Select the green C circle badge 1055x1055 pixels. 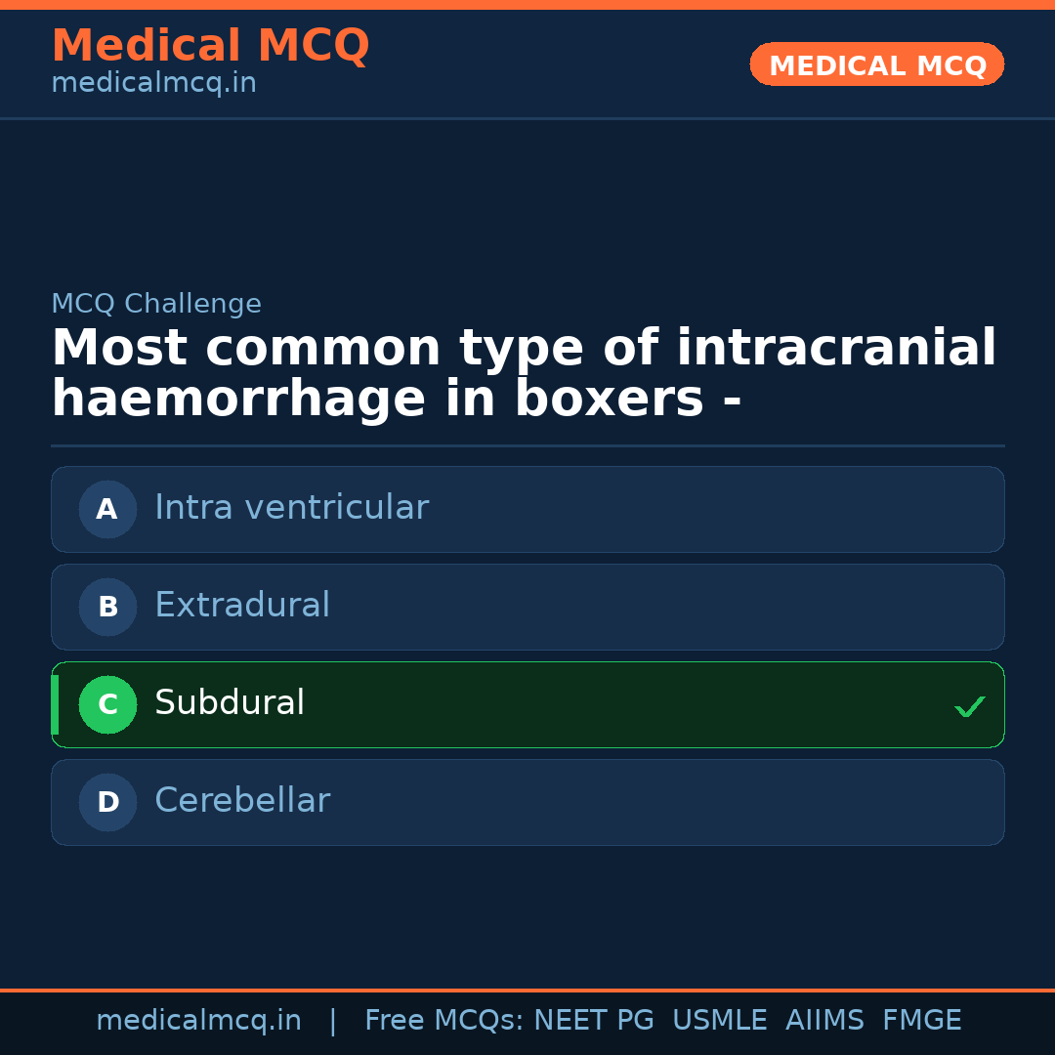coord(107,704)
